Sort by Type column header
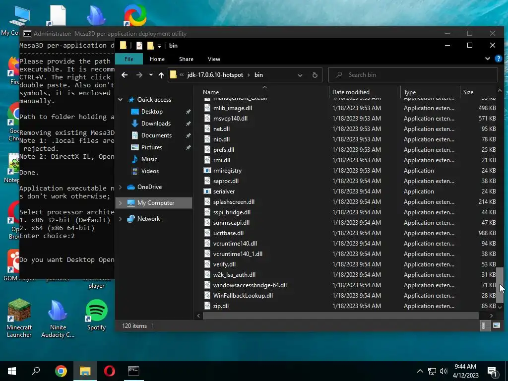 click(410, 92)
